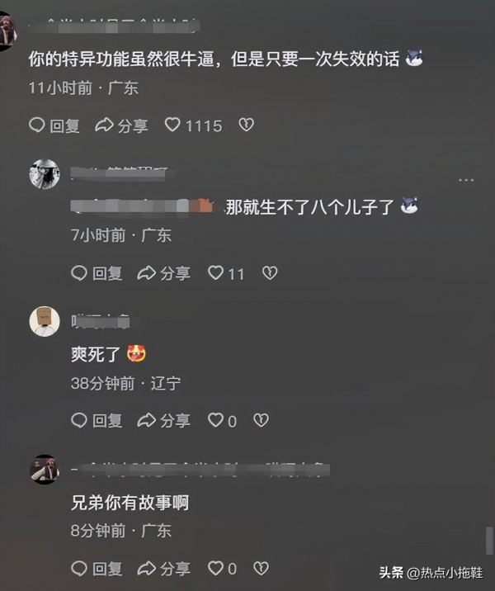Tap broken heart on 7小时前 comment

(x=270, y=272)
